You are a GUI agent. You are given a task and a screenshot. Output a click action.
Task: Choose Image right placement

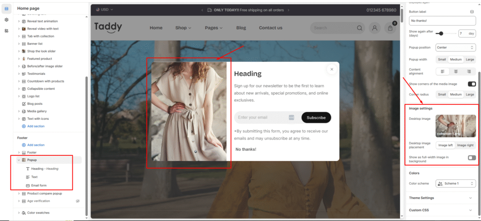465,145
